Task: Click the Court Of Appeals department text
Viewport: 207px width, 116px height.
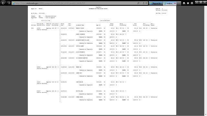Action: pyautogui.click(x=50, y=18)
